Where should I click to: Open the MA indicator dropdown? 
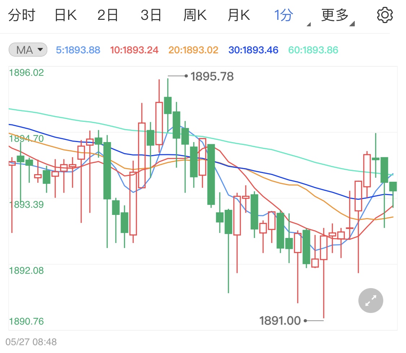[28, 50]
